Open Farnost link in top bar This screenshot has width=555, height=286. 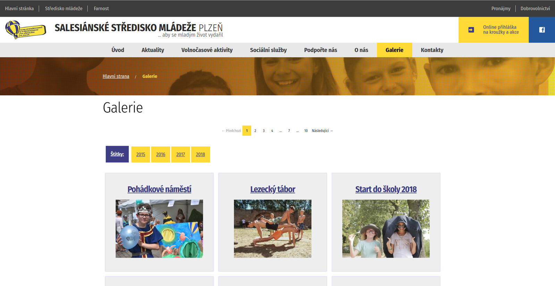101,8
